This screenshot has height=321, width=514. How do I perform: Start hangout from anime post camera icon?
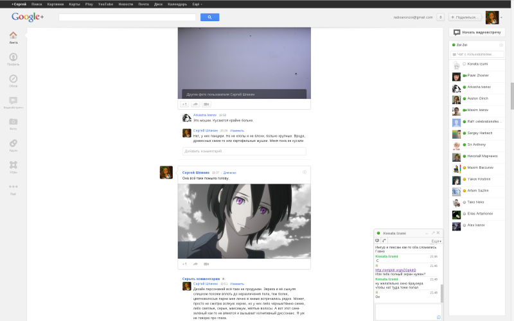(206, 264)
